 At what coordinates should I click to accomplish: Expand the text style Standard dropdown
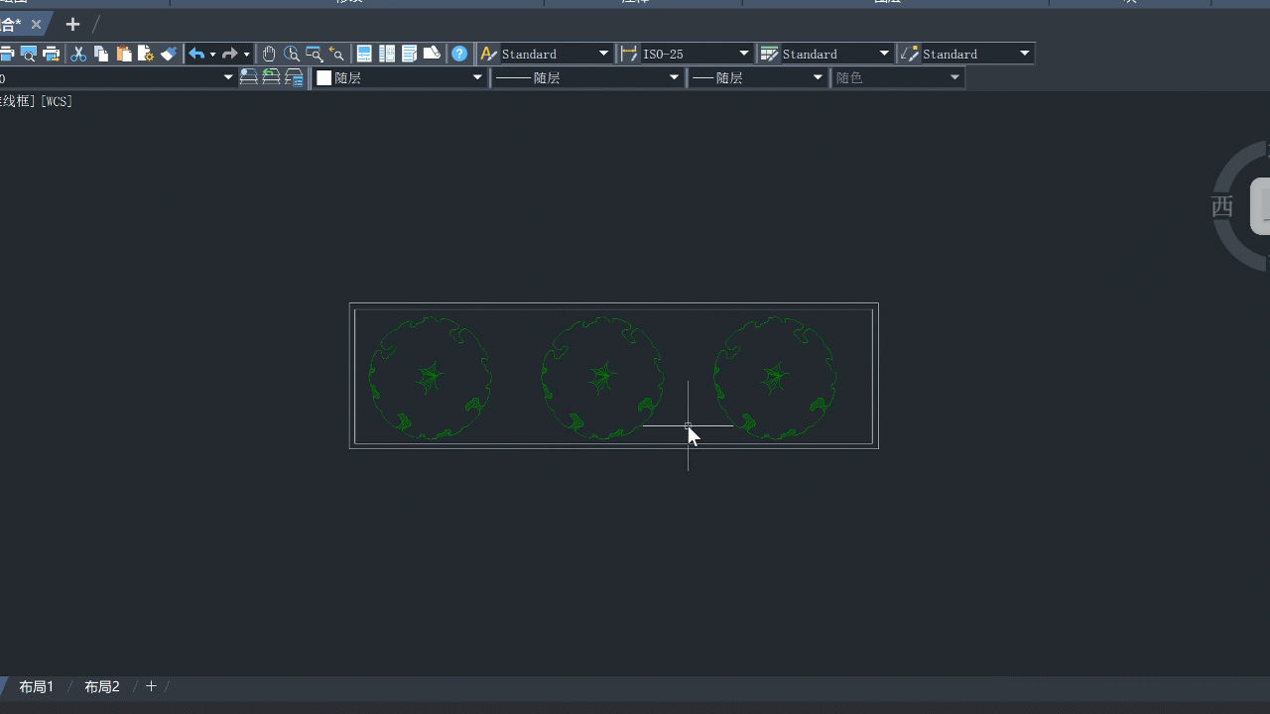click(603, 54)
